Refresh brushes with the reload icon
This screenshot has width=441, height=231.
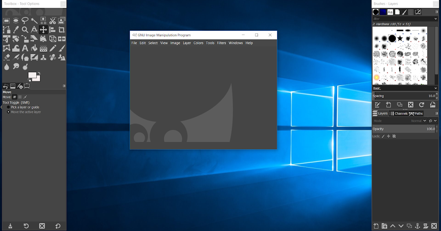point(422,104)
